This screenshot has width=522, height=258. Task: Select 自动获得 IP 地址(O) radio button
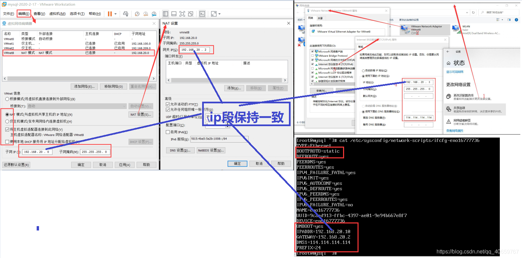363,71
